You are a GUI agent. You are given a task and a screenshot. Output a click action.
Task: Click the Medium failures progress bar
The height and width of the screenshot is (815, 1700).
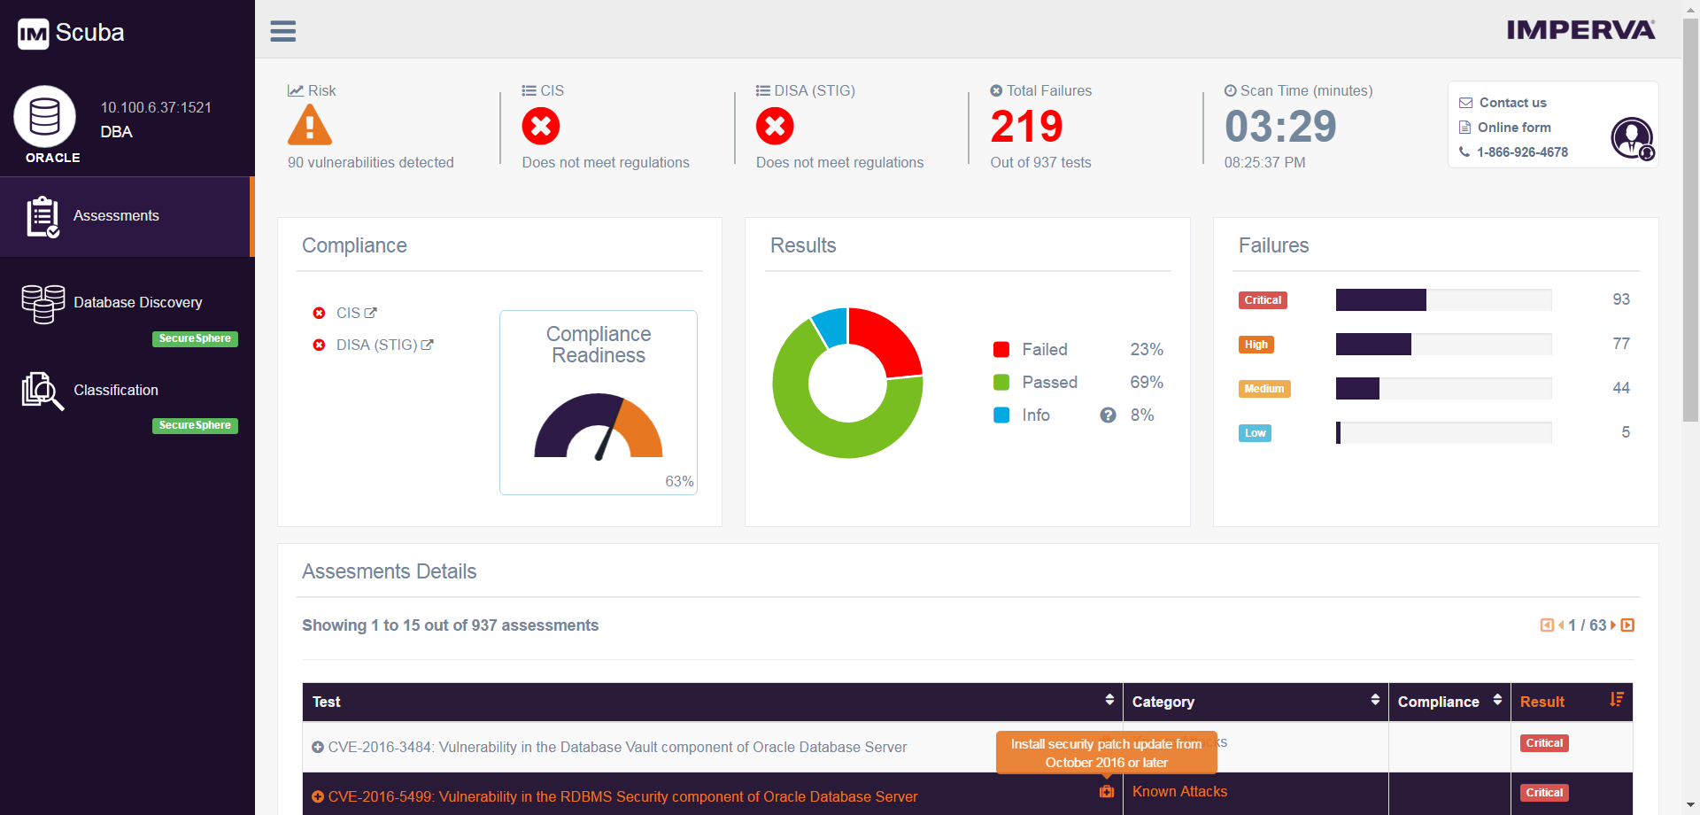(1443, 388)
